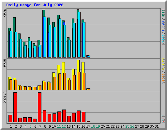Click the tall red KB bar for day 2
This screenshot has width=167, height=130.
[x=15, y=107]
